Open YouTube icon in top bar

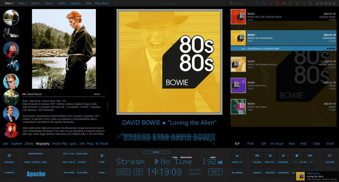[x=277, y=3]
